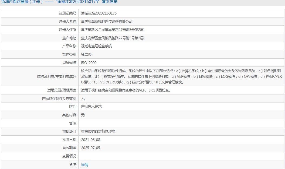
Task: Click the 生产地址 label
Action: click(x=69, y=38)
